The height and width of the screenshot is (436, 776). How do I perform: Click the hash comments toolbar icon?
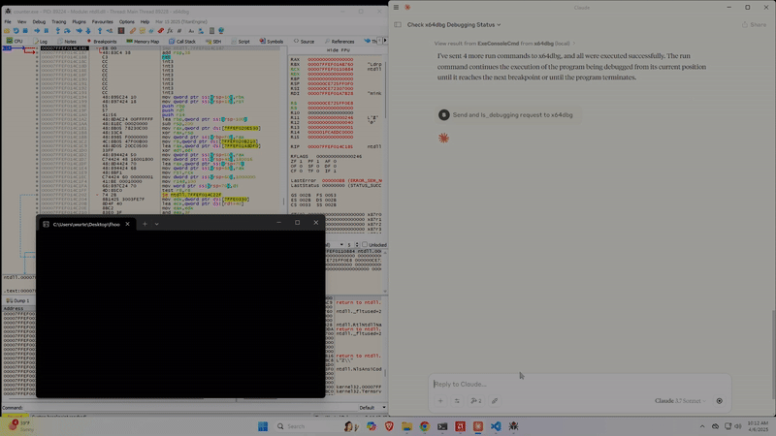coord(179,31)
